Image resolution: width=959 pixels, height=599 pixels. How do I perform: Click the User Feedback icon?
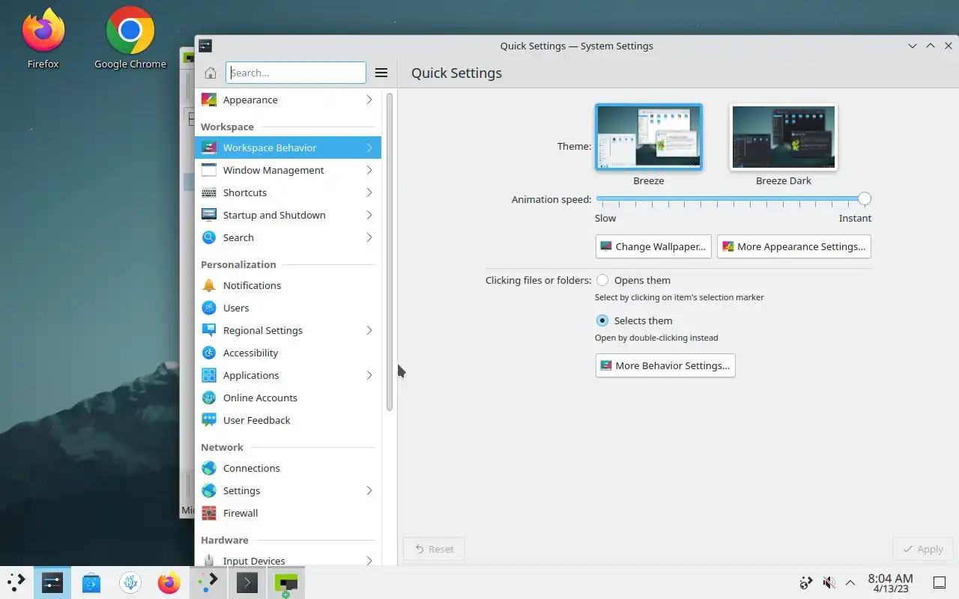tap(209, 420)
